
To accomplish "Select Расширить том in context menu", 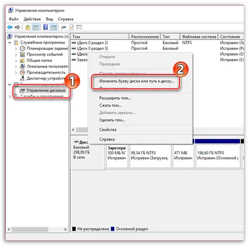I will click(115, 98).
